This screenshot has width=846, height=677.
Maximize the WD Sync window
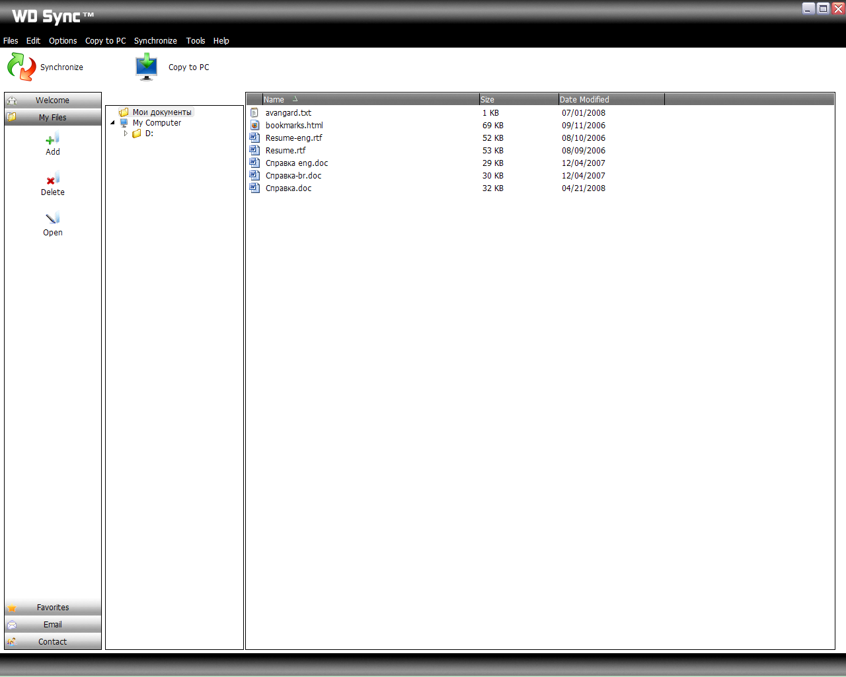pos(823,9)
